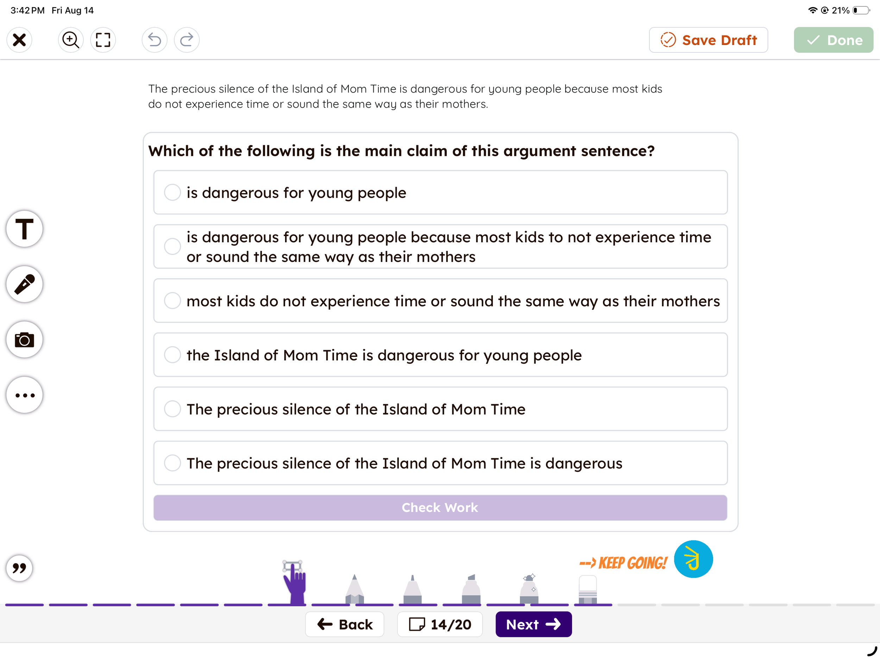Tap the quotation mark comment icon
This screenshot has width=880, height=659.
(x=19, y=568)
